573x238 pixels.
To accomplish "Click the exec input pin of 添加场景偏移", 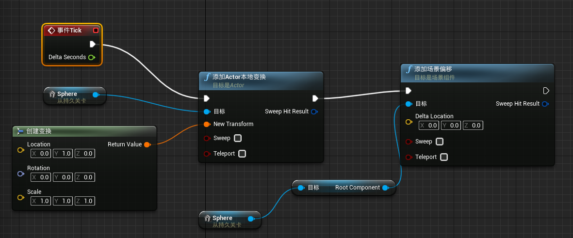I will click(x=409, y=91).
